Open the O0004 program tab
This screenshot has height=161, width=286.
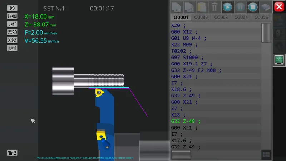click(x=241, y=17)
